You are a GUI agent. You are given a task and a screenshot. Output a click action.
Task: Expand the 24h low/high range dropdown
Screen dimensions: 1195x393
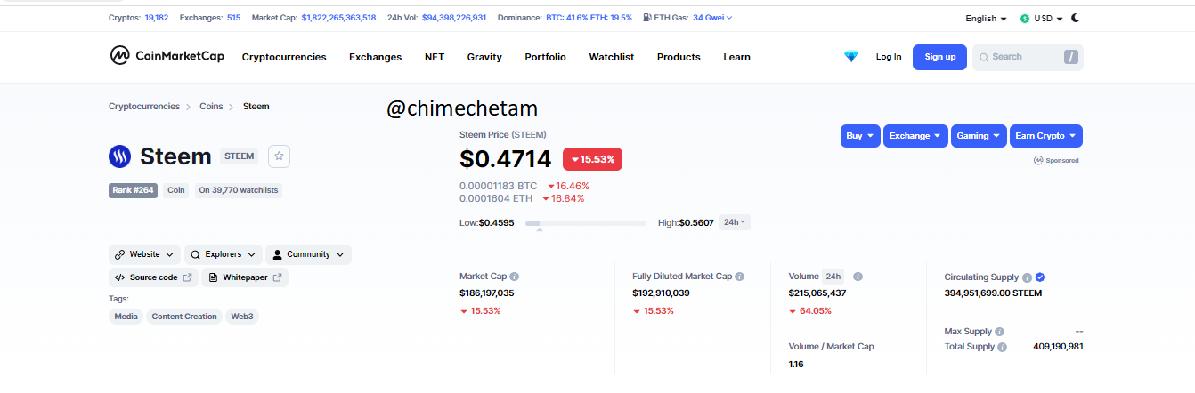[735, 222]
